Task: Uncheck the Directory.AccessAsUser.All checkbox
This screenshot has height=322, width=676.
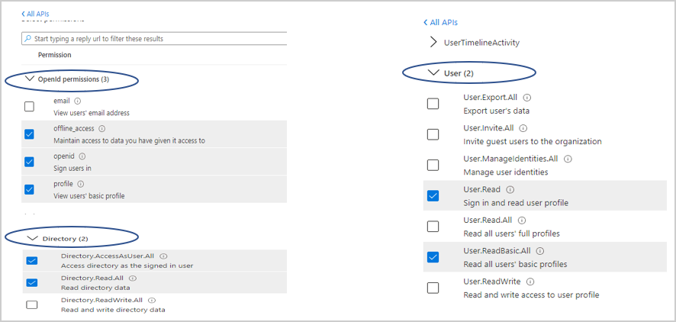Action: click(x=31, y=261)
